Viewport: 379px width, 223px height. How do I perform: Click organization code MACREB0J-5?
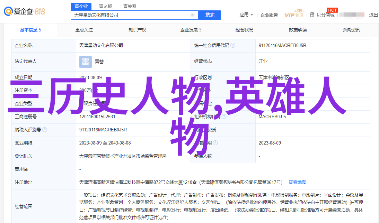[272, 117]
